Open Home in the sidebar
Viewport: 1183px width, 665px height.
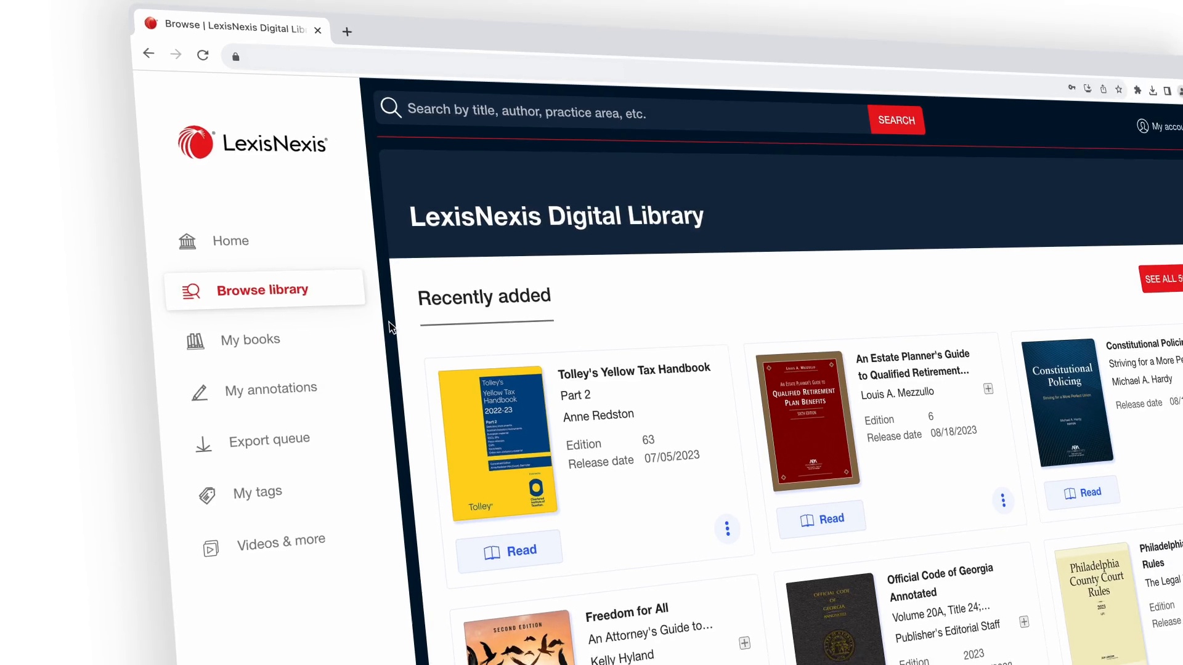tap(230, 241)
